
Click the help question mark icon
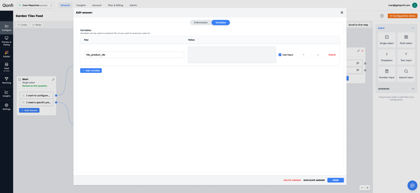tap(382, 16)
